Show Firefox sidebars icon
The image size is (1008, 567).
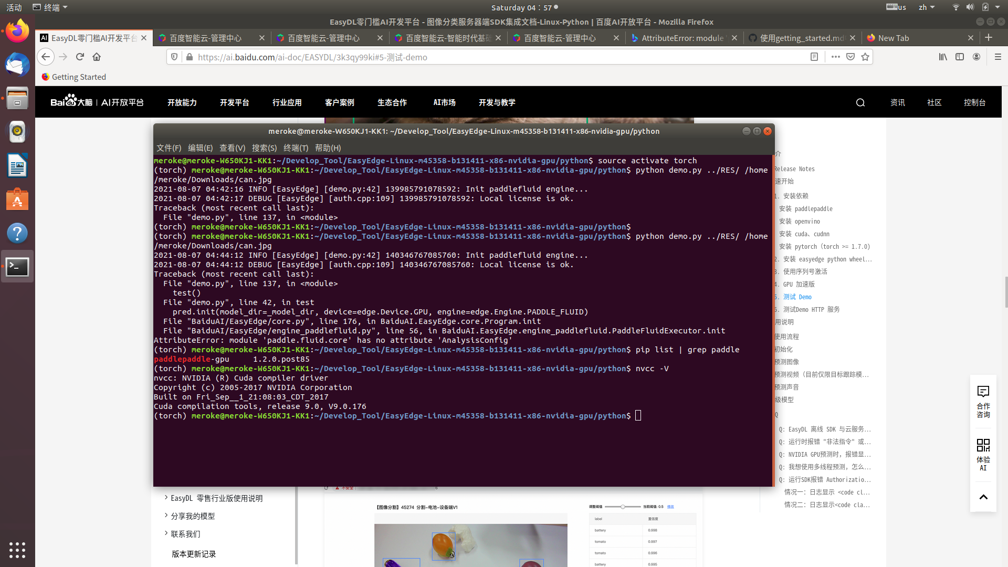click(x=960, y=57)
